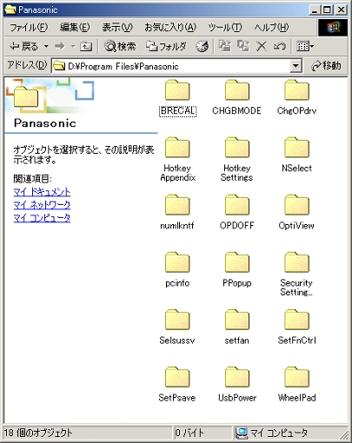
Task: Follow the マイ ネットワーク link
Action: pyautogui.click(x=42, y=205)
